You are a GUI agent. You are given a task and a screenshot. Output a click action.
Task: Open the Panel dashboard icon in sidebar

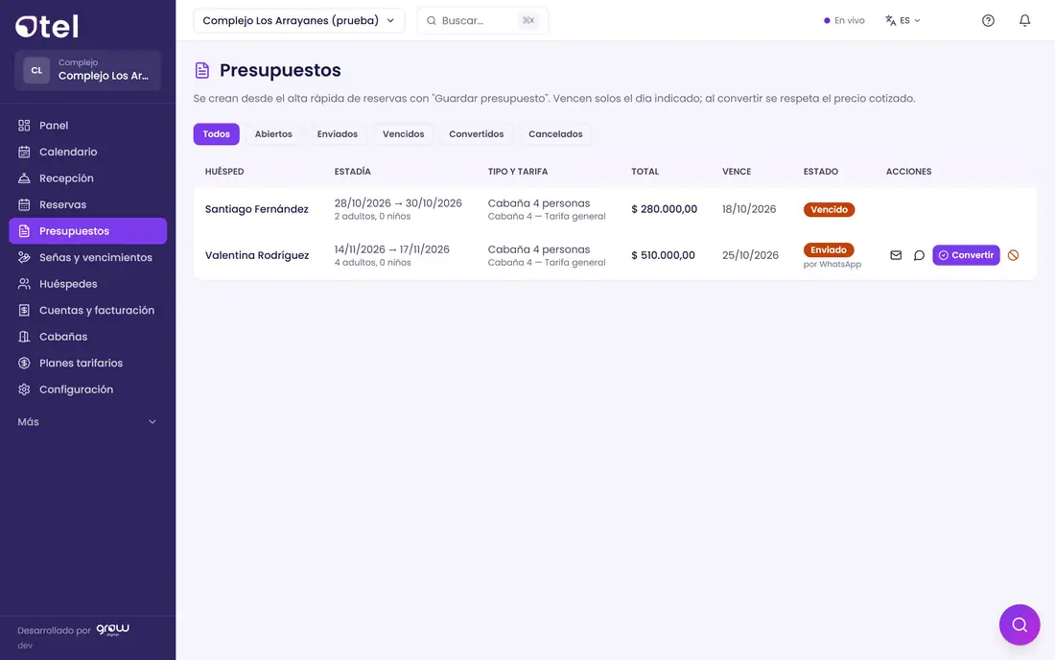[24, 125]
